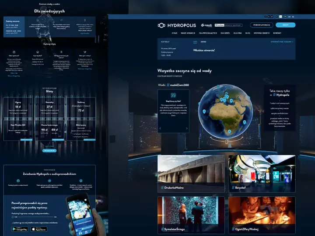Switch language to EN
The height and width of the screenshot is (236, 315).
[x=289, y=17]
